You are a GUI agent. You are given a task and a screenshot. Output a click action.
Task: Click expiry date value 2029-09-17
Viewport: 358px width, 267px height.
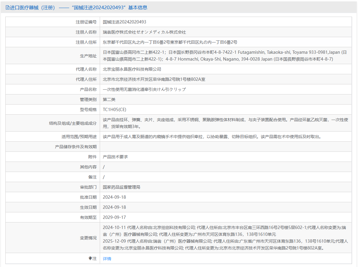[114, 217]
